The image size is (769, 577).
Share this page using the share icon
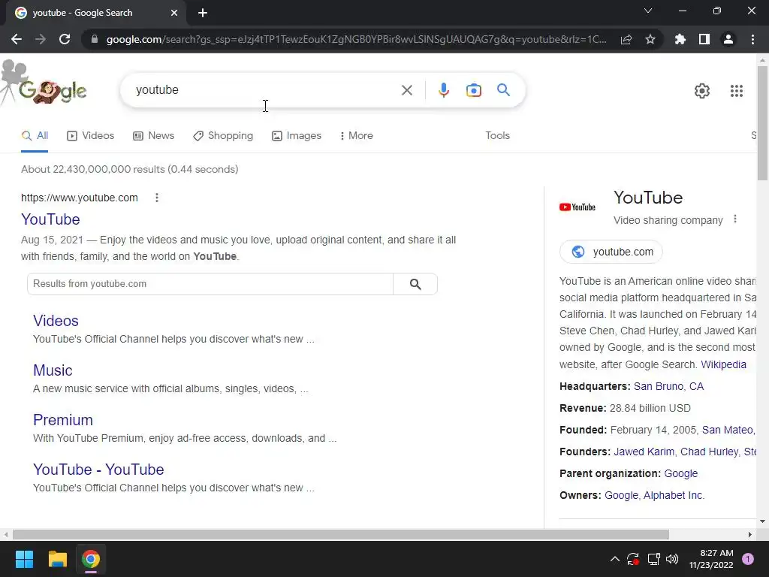point(626,39)
